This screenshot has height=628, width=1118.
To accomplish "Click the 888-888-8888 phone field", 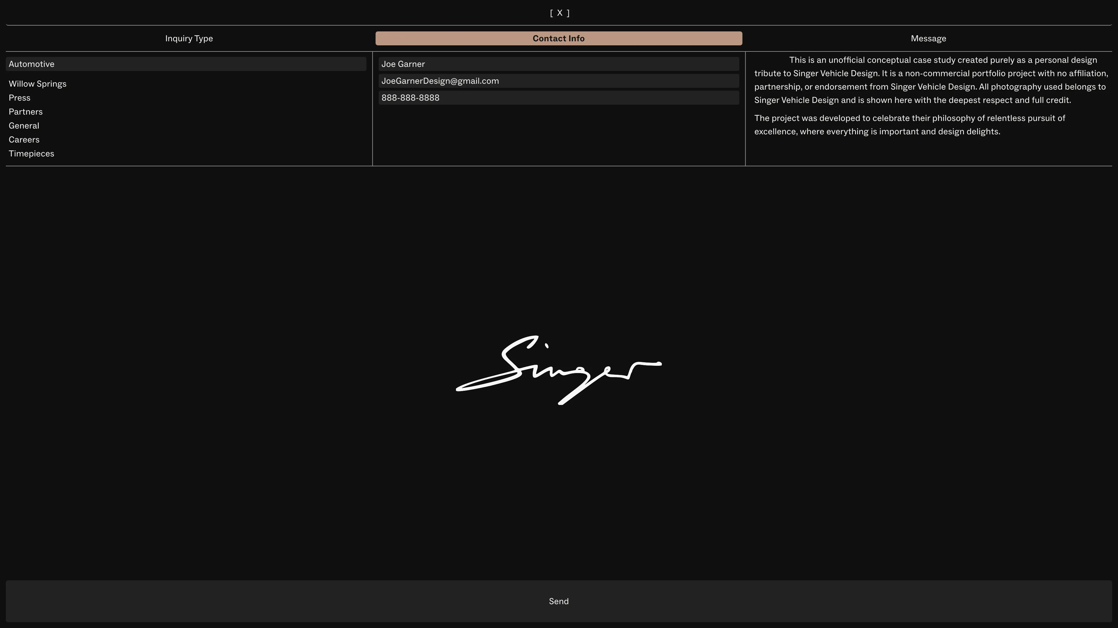I will point(559,98).
